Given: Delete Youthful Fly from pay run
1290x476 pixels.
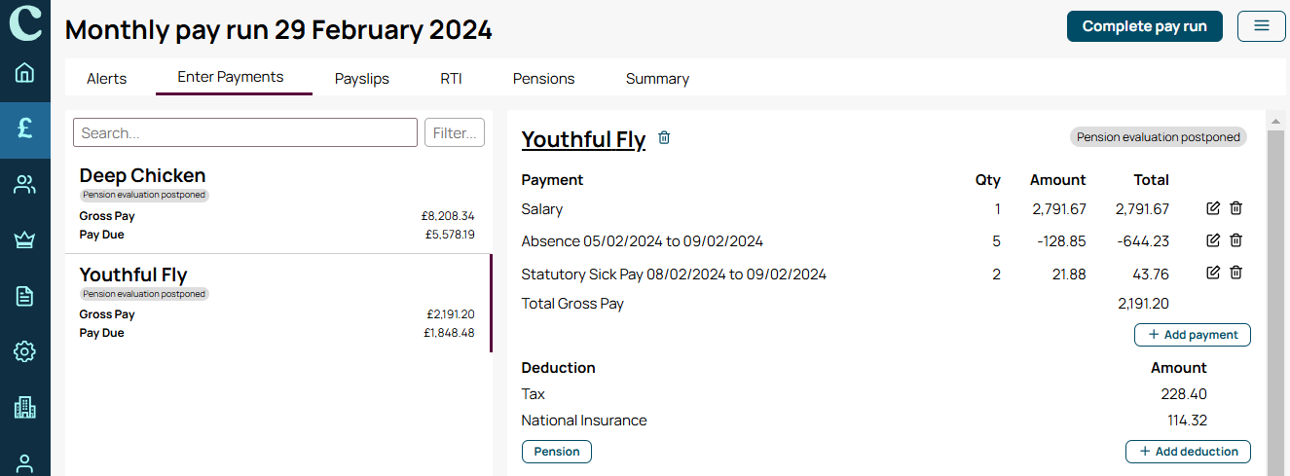Looking at the screenshot, I should point(664,138).
